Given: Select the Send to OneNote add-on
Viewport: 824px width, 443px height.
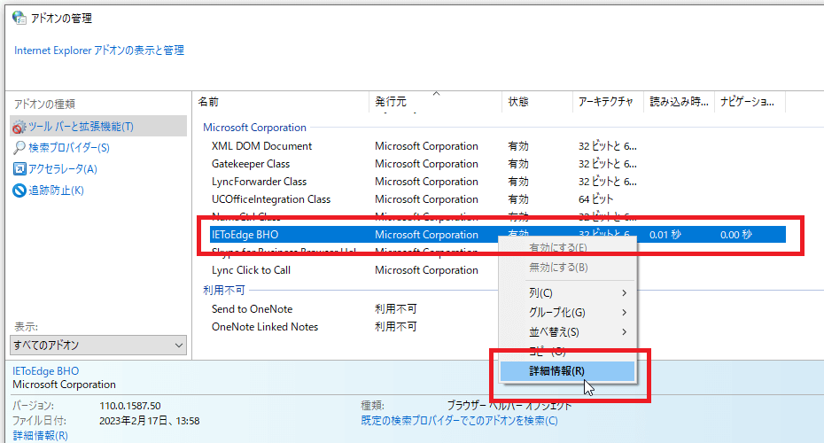Looking at the screenshot, I should click(x=252, y=309).
